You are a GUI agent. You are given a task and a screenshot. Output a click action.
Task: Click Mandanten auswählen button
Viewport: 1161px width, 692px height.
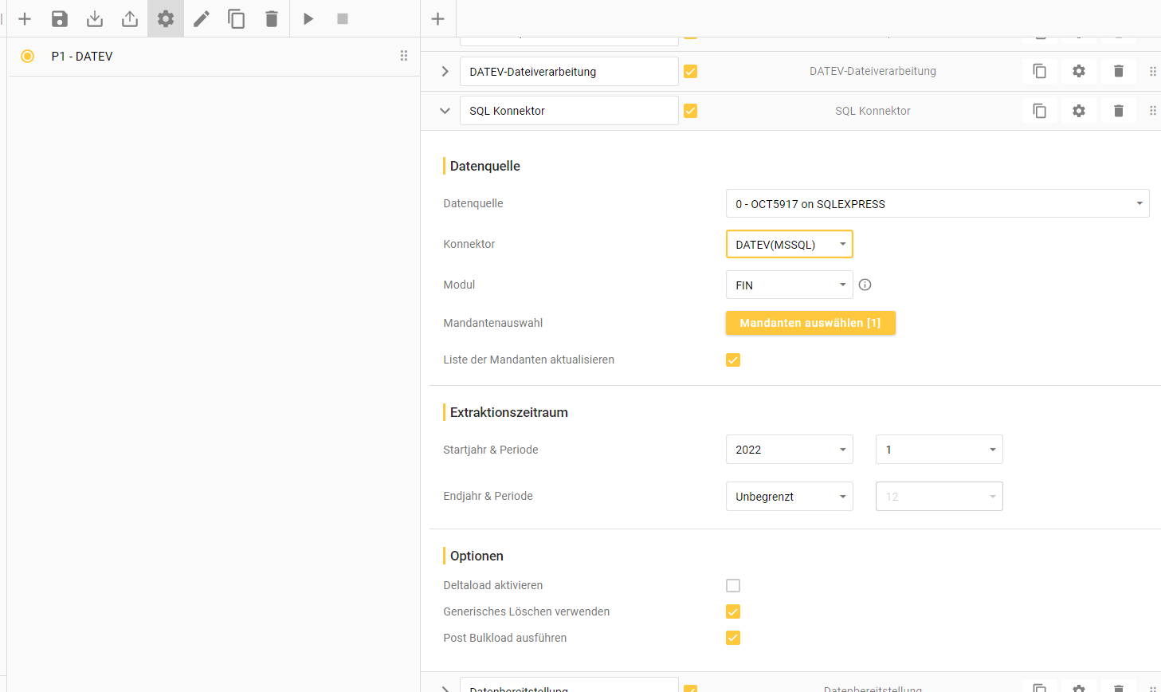810,322
